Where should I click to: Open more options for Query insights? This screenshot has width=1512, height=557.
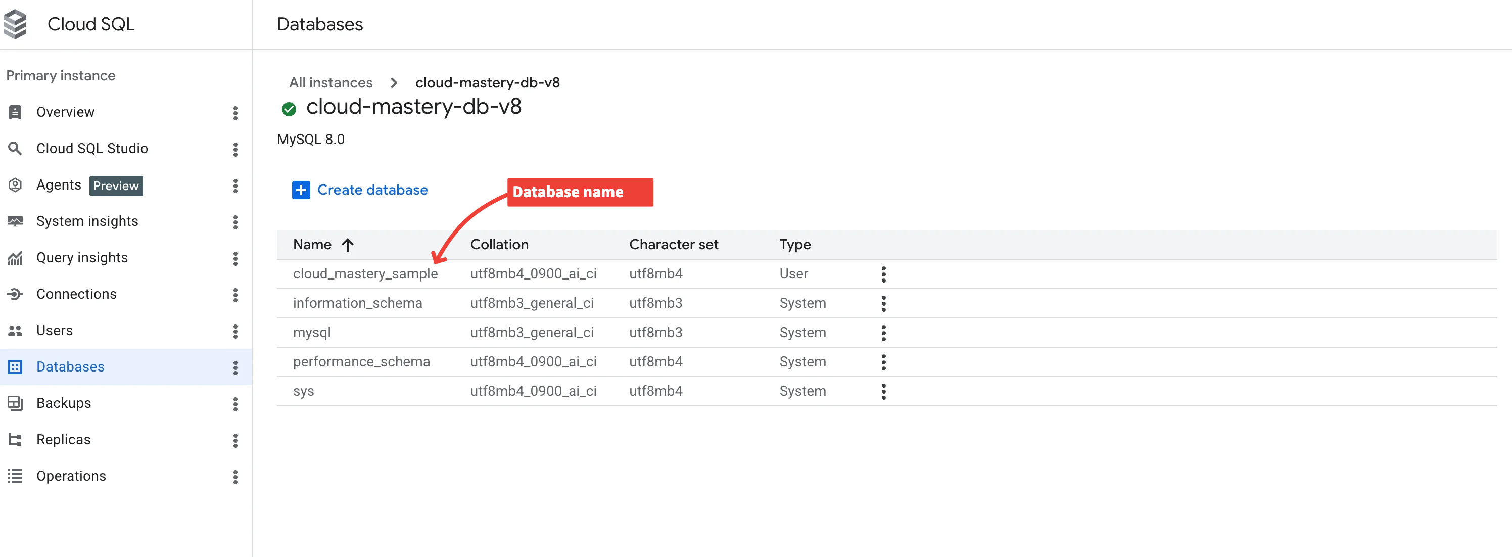pos(235,258)
